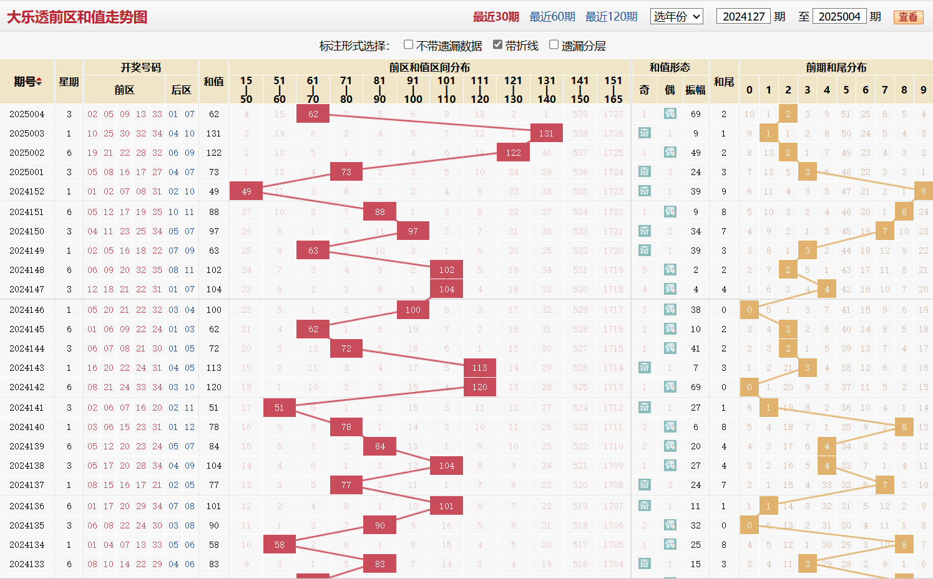
Task: Click red cell 49 in row 2024152
Action: click(x=247, y=191)
